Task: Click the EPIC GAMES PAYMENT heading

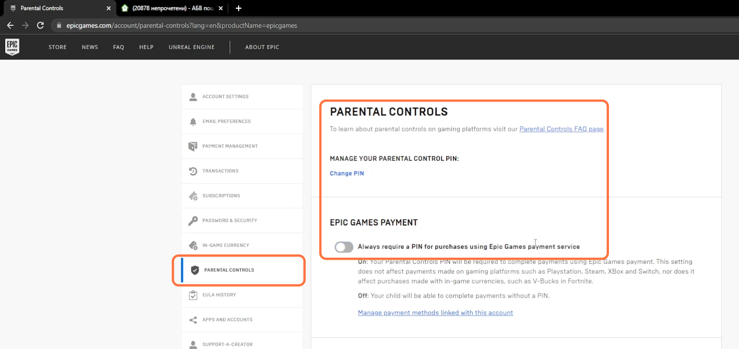Action: click(x=374, y=223)
